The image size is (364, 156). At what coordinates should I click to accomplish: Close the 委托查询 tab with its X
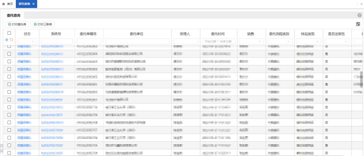tap(33, 3)
